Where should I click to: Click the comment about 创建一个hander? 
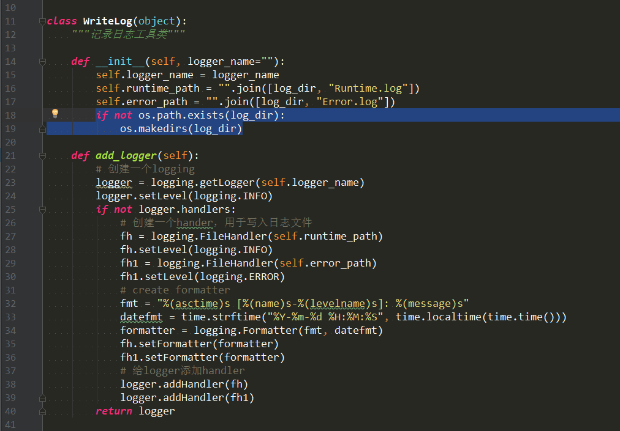(216, 223)
